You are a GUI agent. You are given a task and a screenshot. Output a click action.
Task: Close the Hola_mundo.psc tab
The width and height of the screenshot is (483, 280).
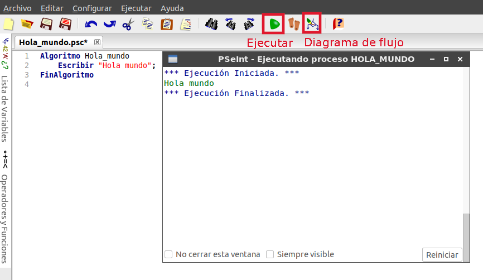(x=97, y=42)
